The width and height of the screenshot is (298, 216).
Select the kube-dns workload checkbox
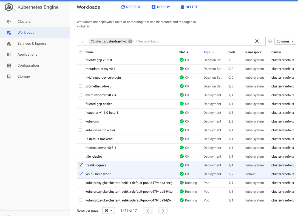[81, 121]
